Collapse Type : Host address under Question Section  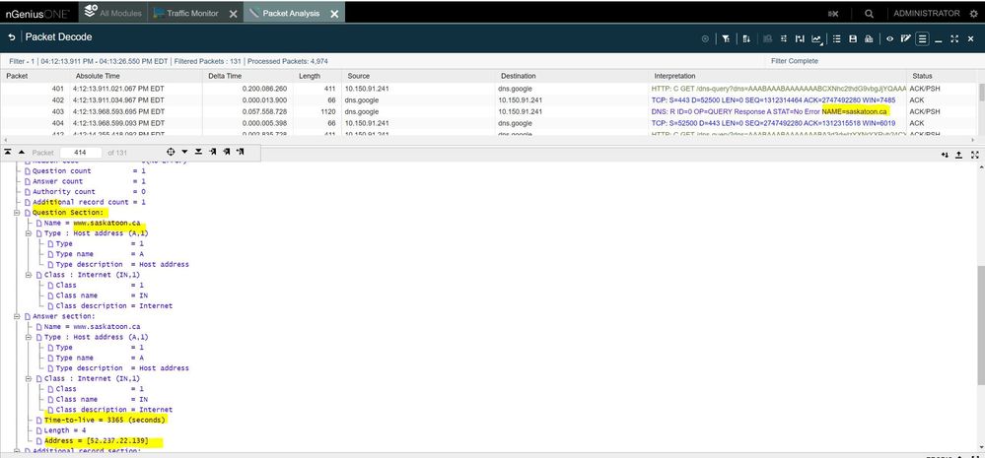pos(29,233)
